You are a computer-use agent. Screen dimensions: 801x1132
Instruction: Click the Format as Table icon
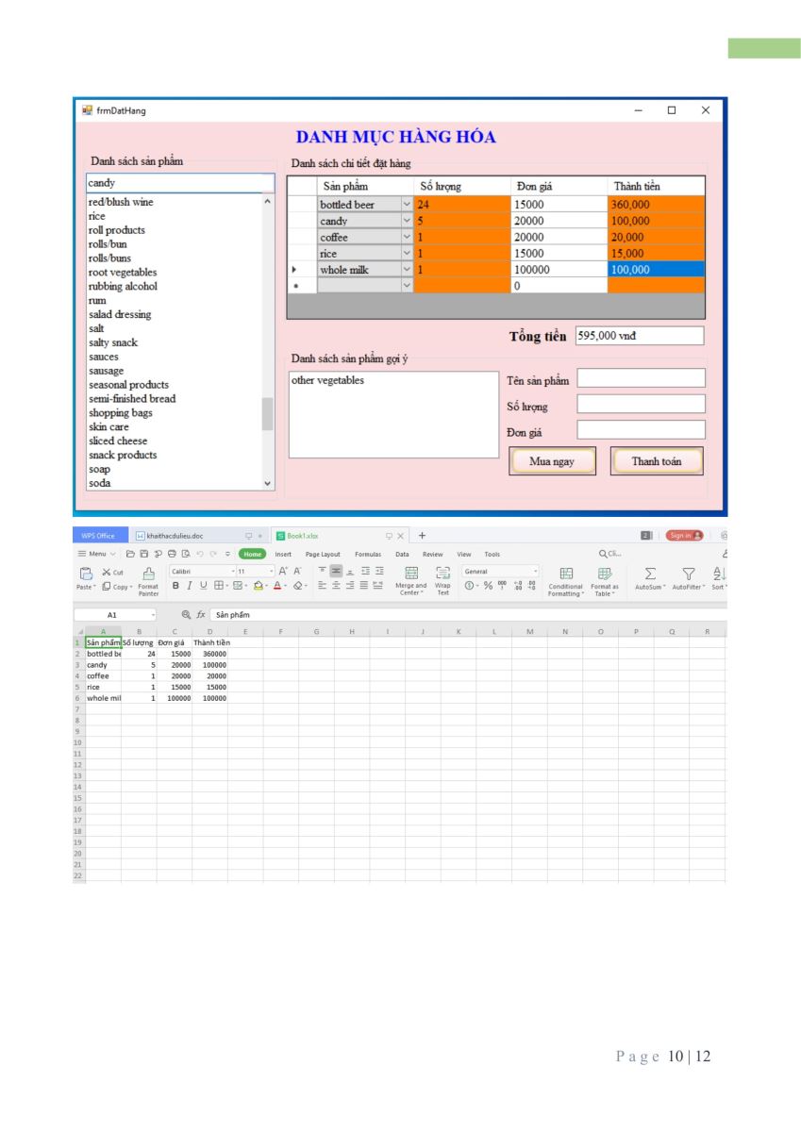coord(605,574)
